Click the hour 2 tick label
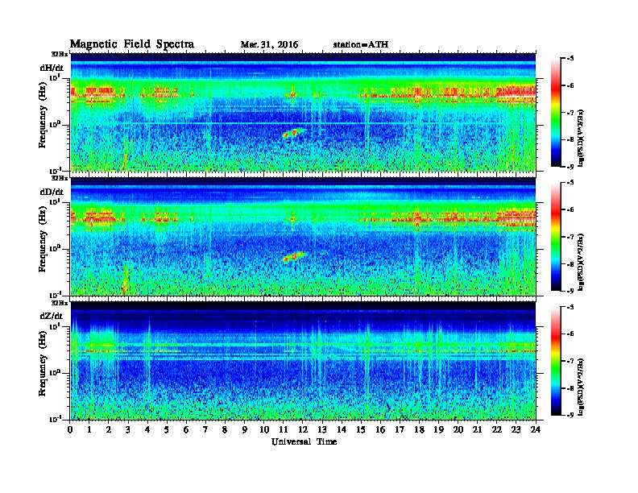This screenshot has width=638, height=493. [x=109, y=430]
